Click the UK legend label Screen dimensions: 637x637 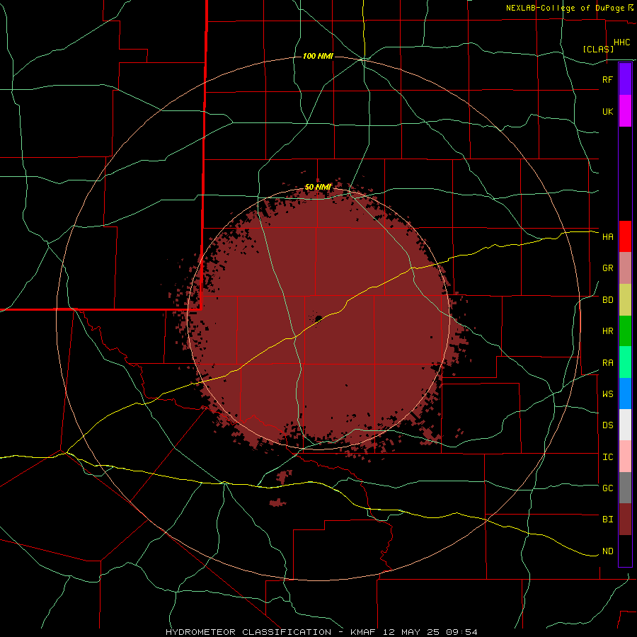pyautogui.click(x=607, y=111)
